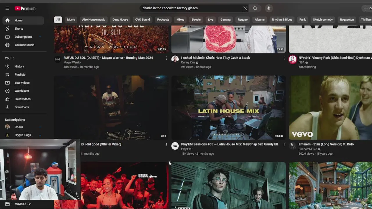Select the OVO Sound chip
The height and width of the screenshot is (209, 372).
[x=142, y=19]
